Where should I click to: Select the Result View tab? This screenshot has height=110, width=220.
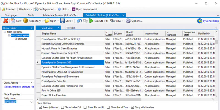[46, 28]
